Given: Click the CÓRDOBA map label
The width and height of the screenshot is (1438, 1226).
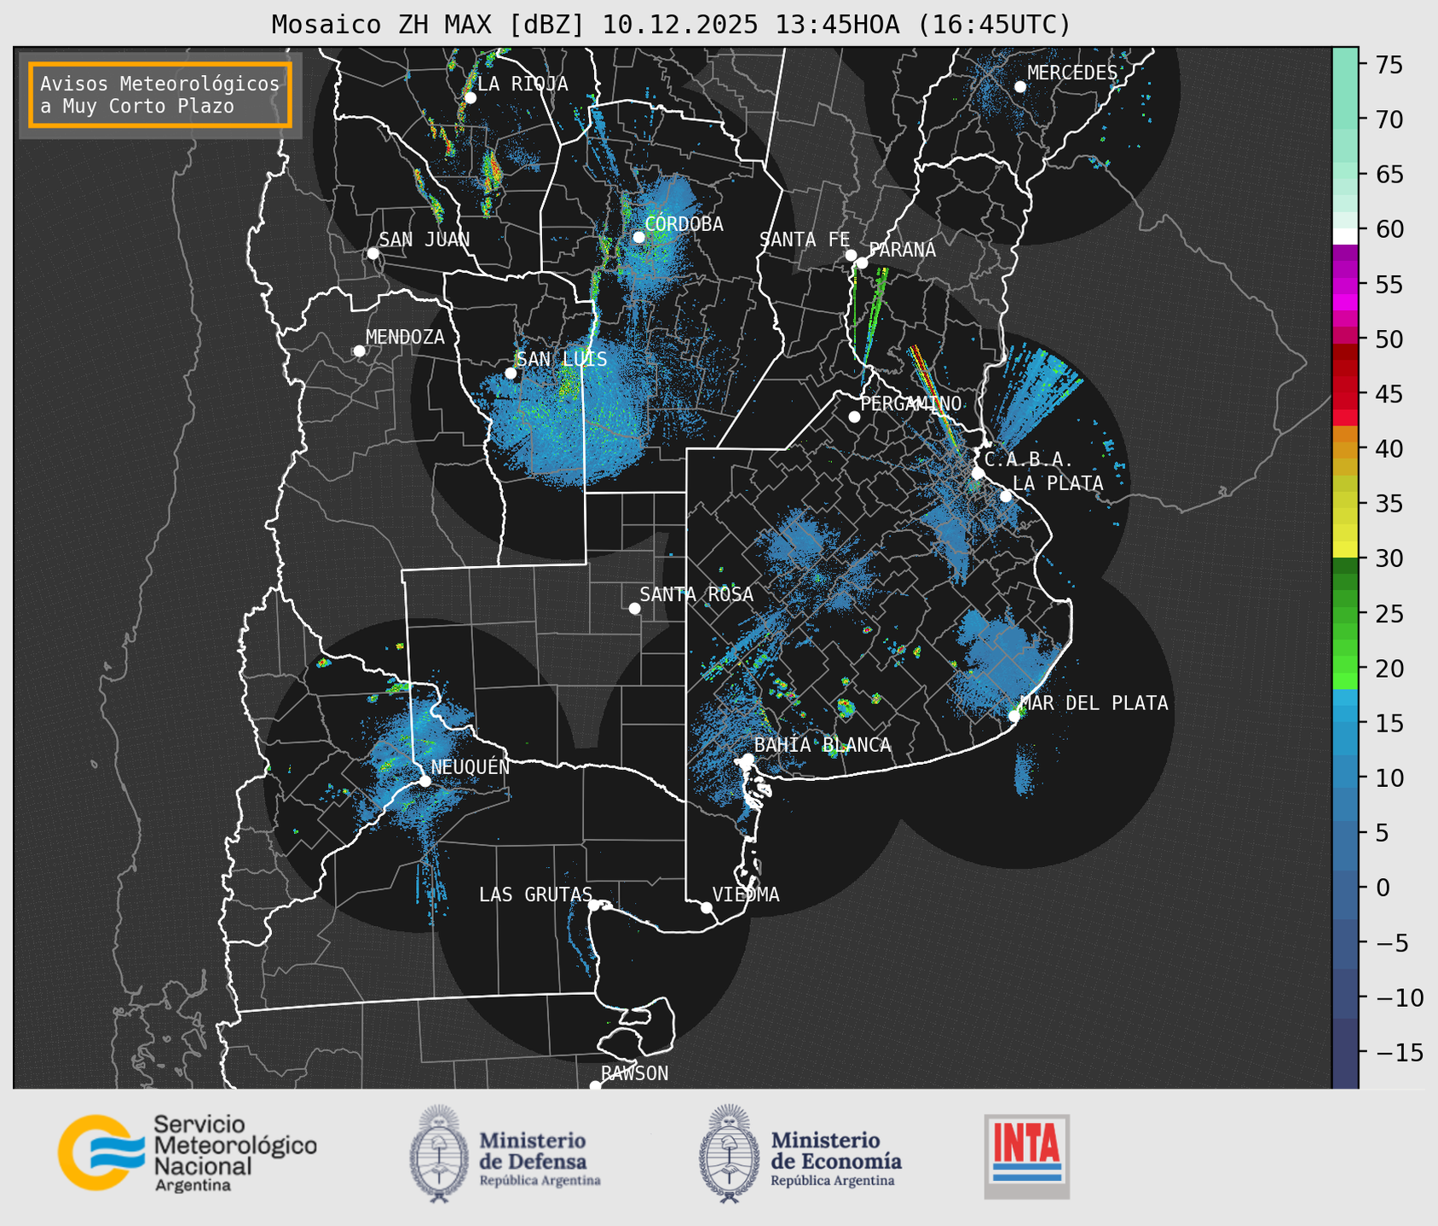Looking at the screenshot, I should (x=684, y=224).
